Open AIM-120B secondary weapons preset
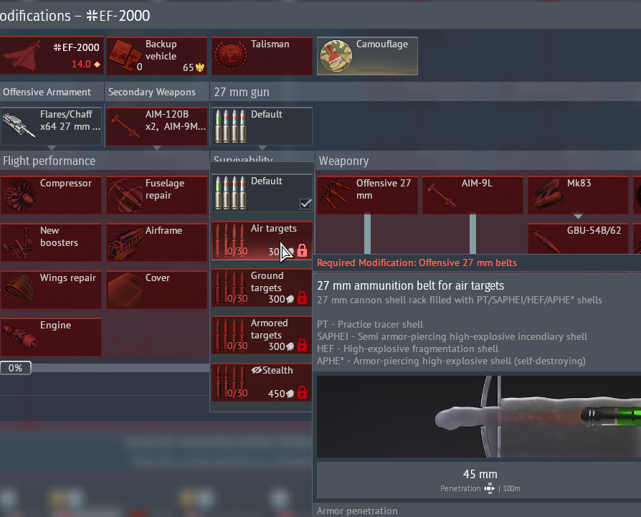 pos(156,126)
